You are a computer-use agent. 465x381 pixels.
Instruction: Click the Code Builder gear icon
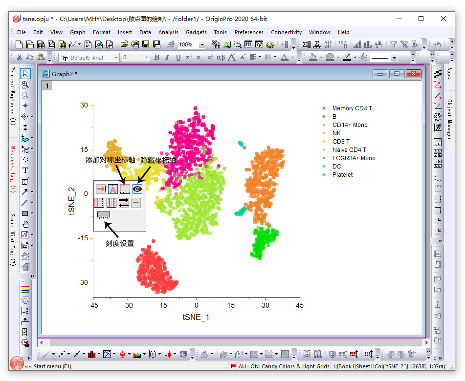(x=269, y=44)
